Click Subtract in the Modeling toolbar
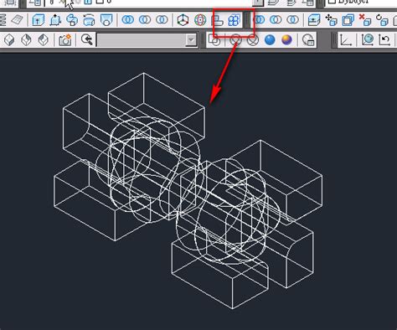Screen dimensions: 397x330 (145, 20)
